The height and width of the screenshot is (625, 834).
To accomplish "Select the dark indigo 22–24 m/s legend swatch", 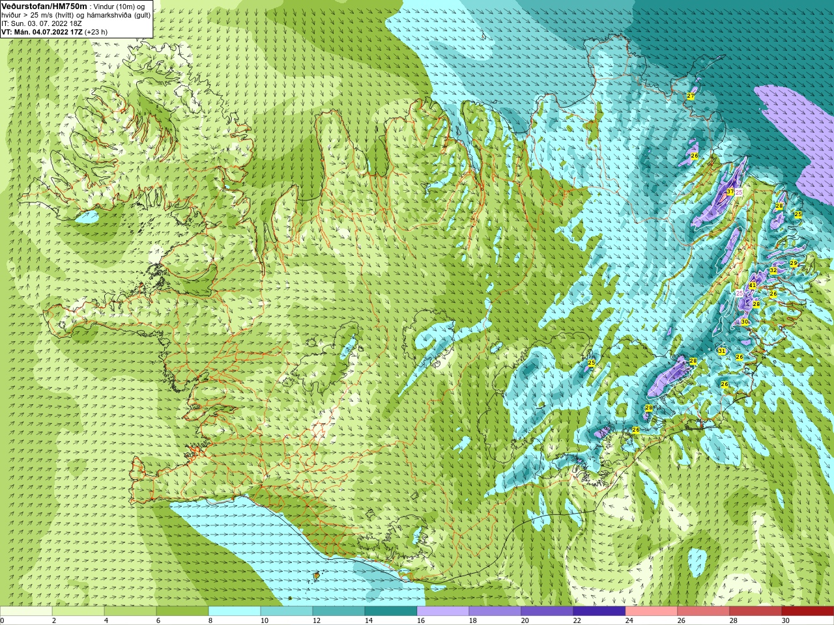I will tap(599, 611).
